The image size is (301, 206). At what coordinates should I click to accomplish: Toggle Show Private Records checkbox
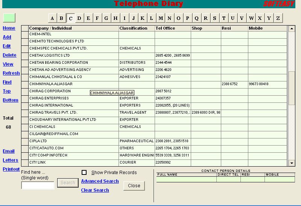84,173
